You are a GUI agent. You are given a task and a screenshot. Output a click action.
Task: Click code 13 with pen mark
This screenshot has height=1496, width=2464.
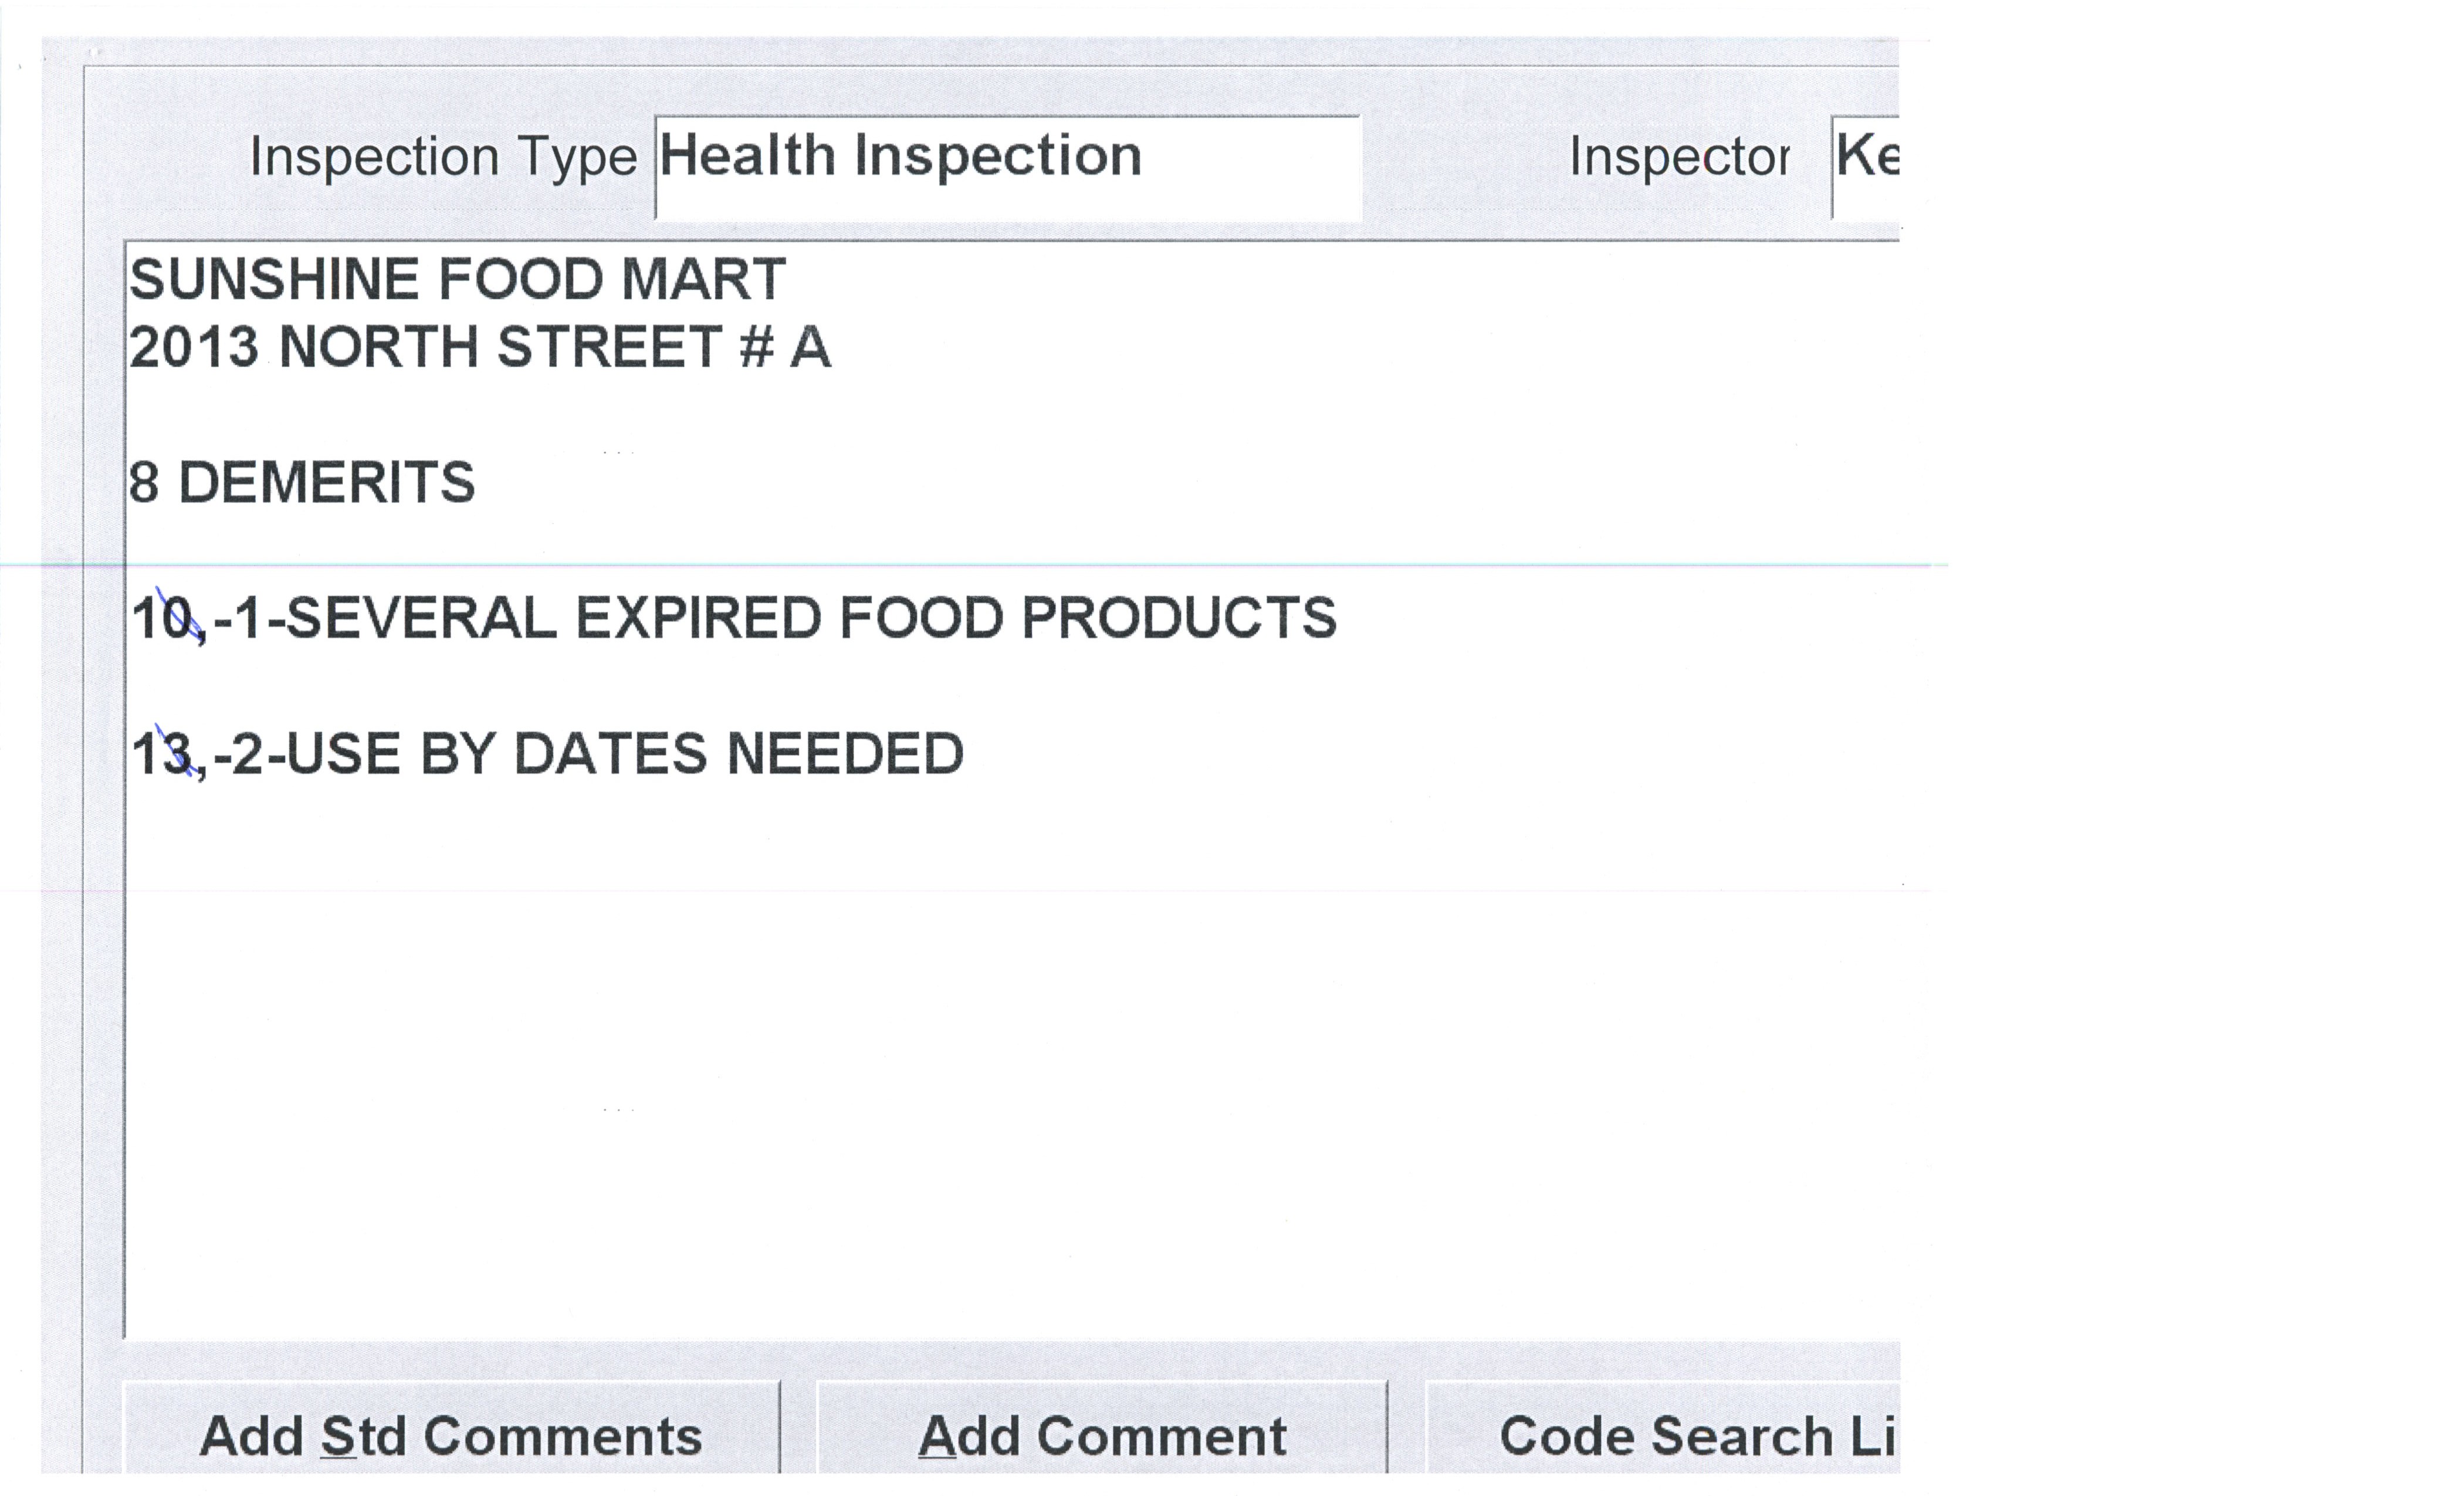click(x=165, y=754)
